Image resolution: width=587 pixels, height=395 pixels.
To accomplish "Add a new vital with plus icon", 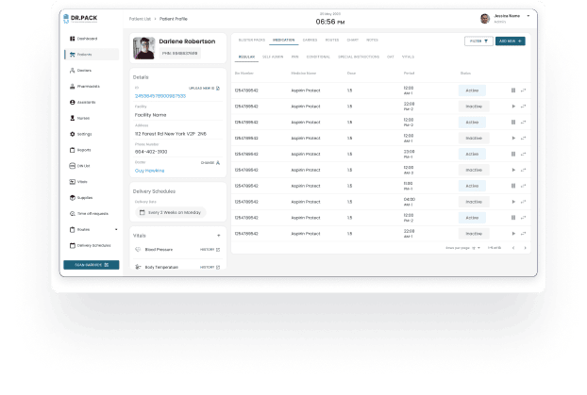I will point(219,235).
